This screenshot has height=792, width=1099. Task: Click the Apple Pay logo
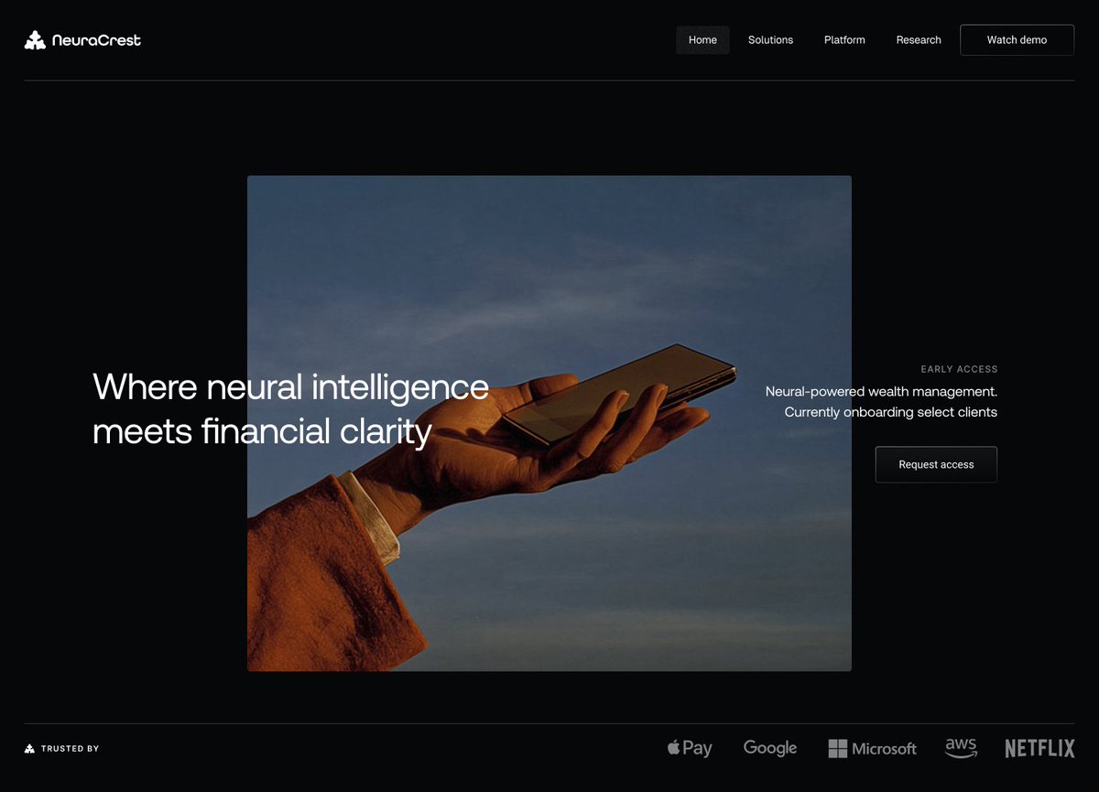(x=689, y=748)
